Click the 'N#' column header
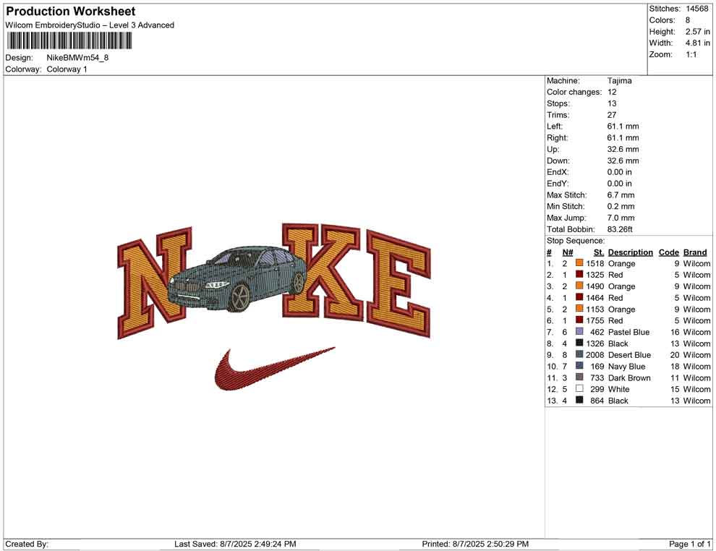The image size is (716, 551). [x=568, y=252]
